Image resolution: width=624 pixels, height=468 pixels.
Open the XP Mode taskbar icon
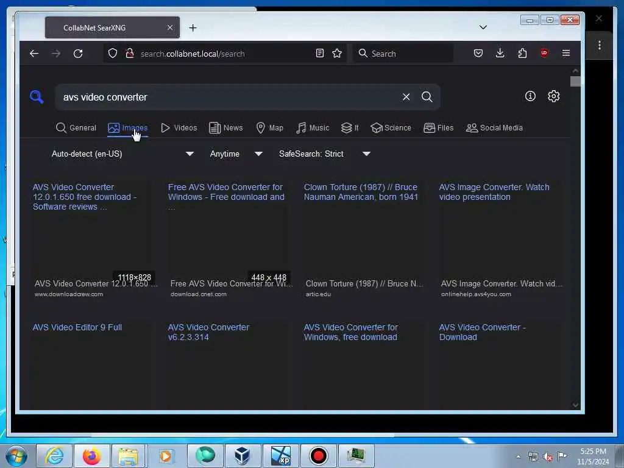tap(280, 456)
